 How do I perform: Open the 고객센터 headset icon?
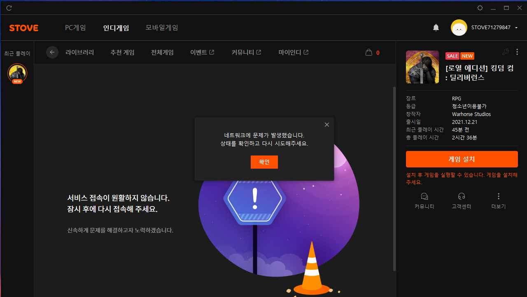(x=462, y=196)
